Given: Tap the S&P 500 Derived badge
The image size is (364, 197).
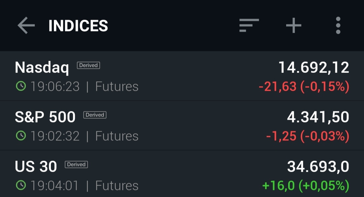Looking at the screenshot, I should tap(95, 115).
